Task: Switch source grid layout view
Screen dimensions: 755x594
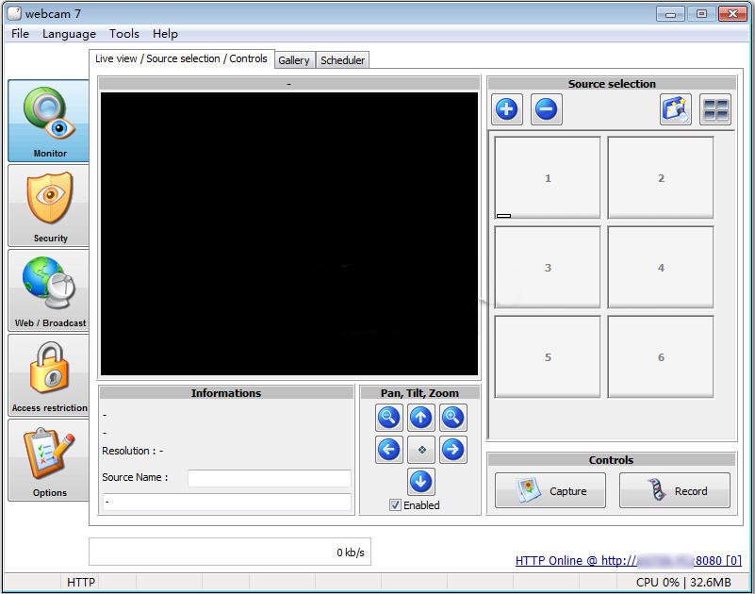Action: click(715, 109)
